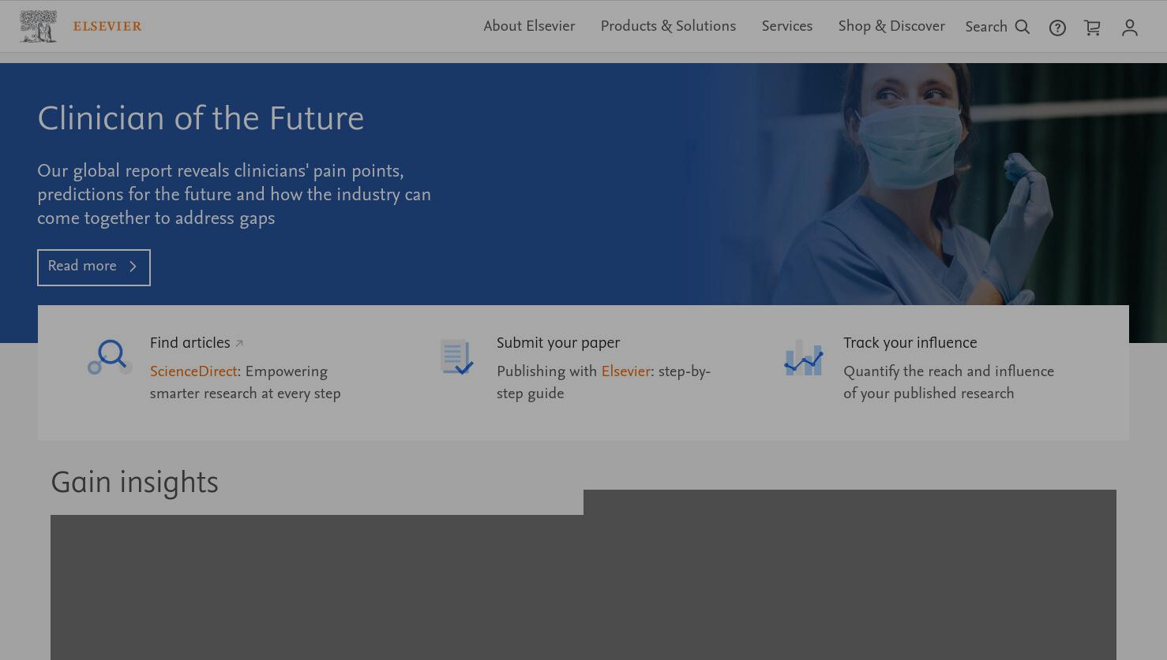The image size is (1167, 660).
Task: Open the user account icon
Action: click(x=1130, y=28)
